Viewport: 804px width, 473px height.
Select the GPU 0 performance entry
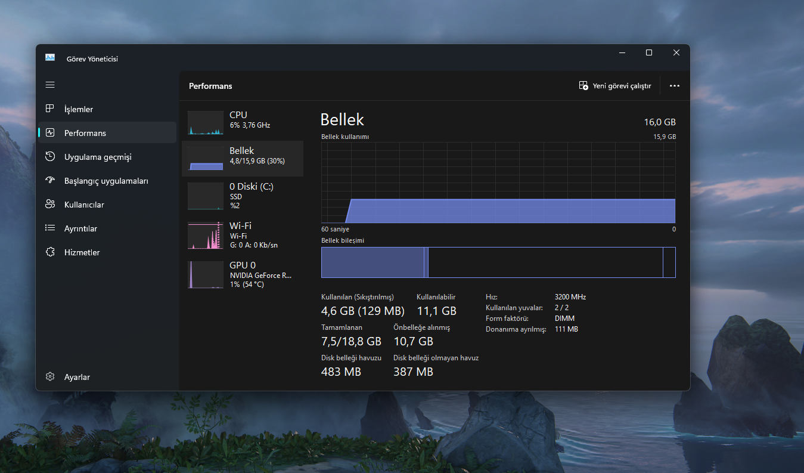pos(243,274)
